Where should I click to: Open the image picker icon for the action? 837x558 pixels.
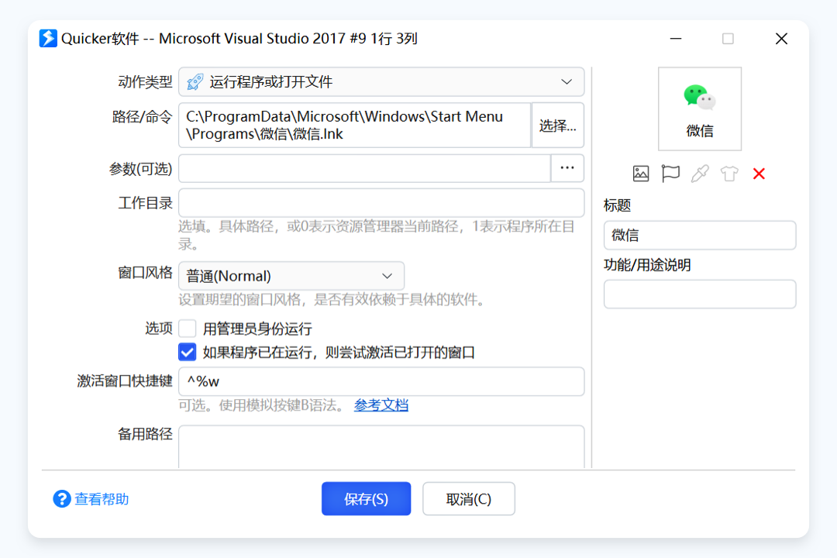[641, 174]
